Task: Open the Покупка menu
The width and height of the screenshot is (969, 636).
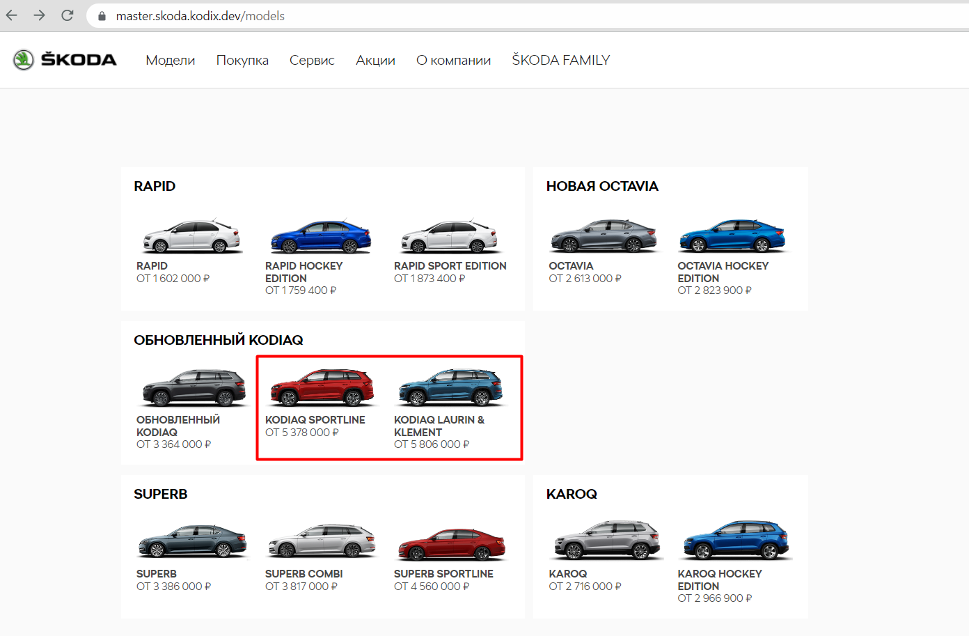Action: [x=242, y=60]
